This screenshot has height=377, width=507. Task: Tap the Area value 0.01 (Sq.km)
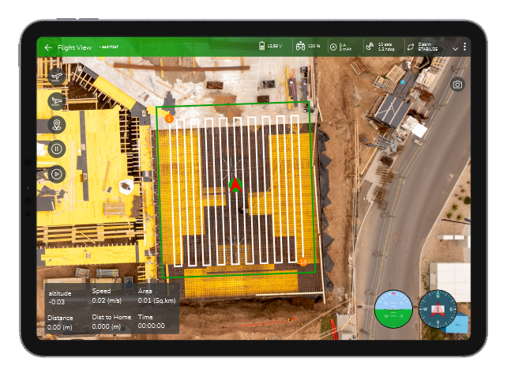157,300
